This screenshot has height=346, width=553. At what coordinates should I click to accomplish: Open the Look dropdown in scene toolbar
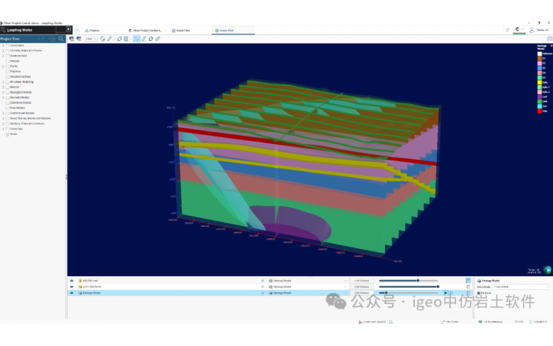pos(90,39)
